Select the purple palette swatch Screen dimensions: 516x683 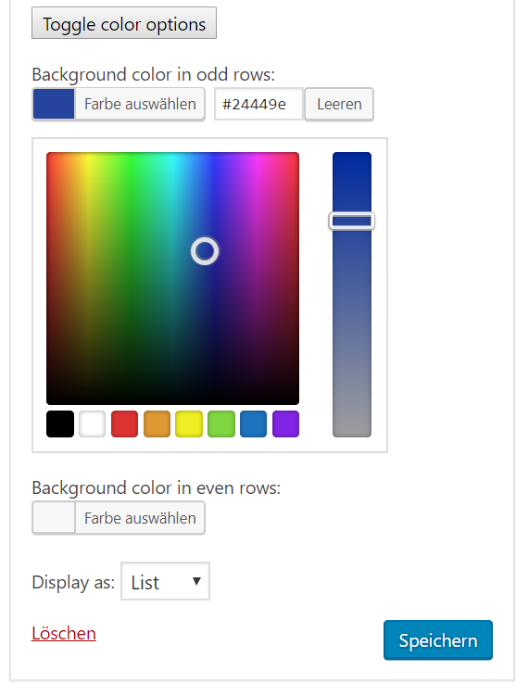pyautogui.click(x=285, y=424)
